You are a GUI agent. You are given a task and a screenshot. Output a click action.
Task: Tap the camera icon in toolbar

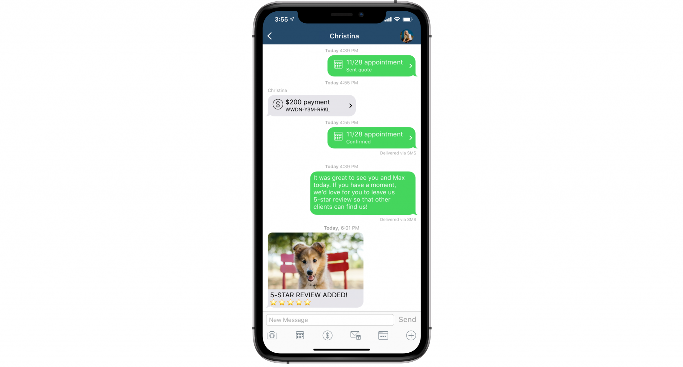[272, 335]
